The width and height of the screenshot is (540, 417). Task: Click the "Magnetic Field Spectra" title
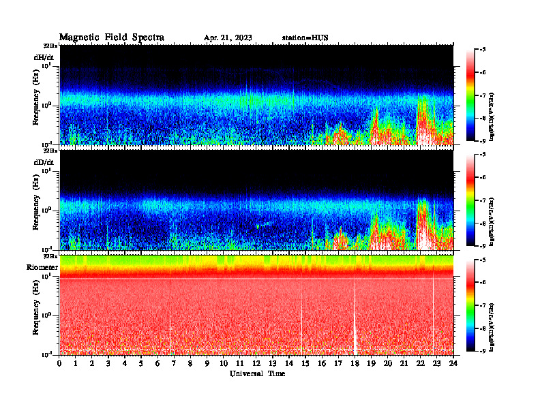pos(112,37)
